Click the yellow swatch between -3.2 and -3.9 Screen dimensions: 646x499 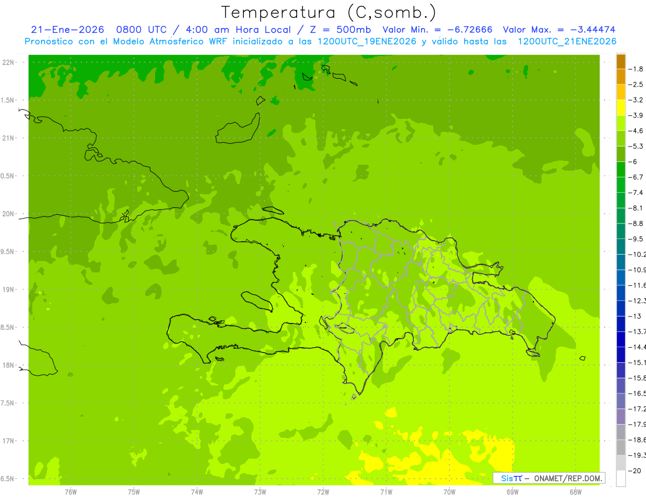pos(621,108)
